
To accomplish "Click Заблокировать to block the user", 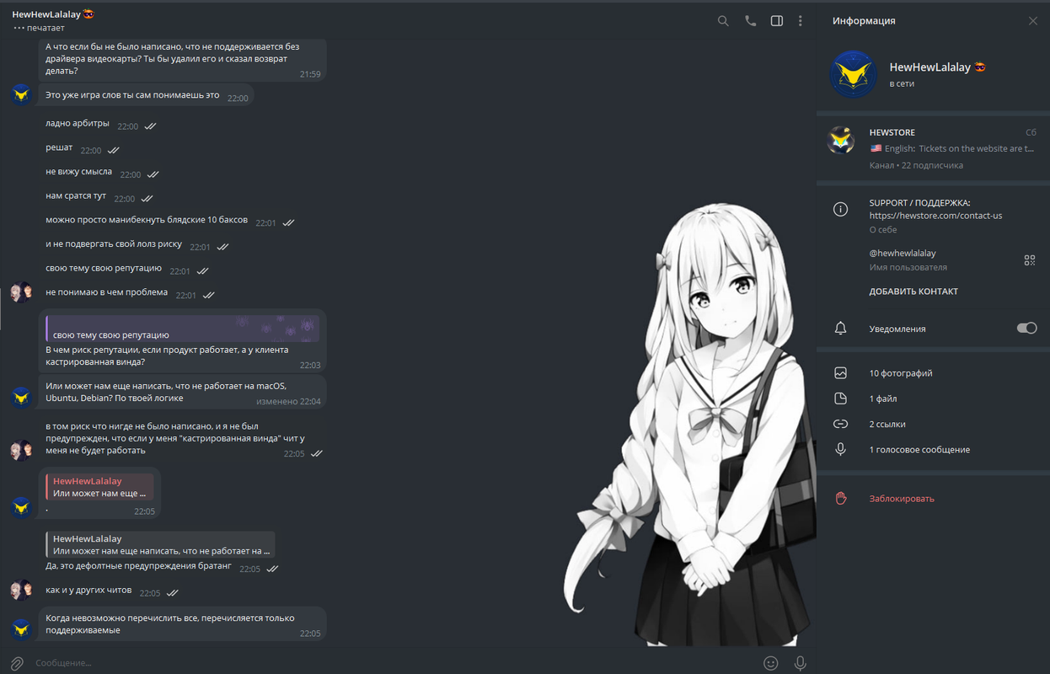I will [902, 499].
